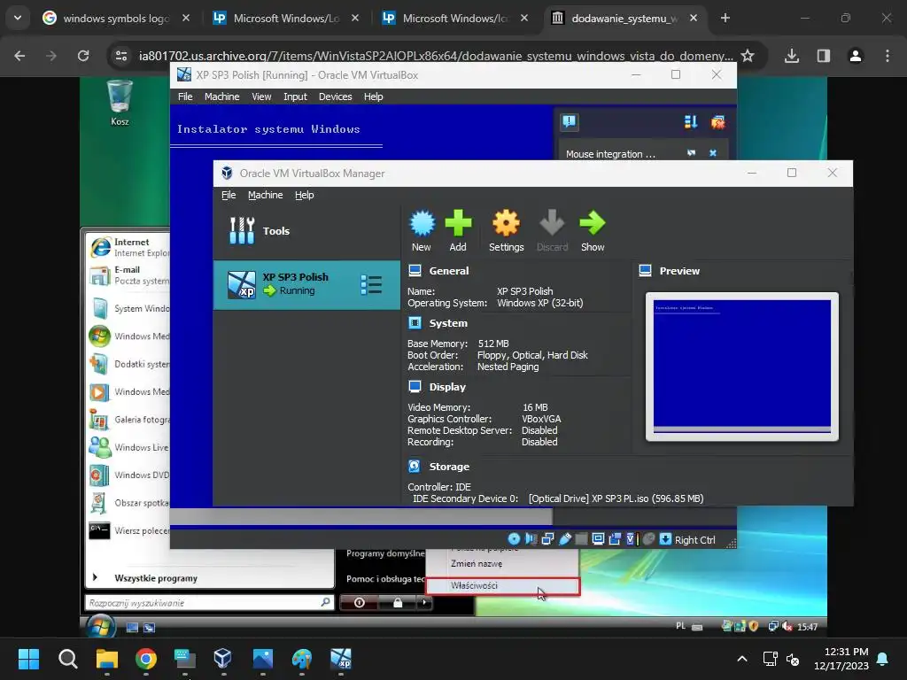Open Machine menu in XP SP3 Polish VM window

(221, 97)
